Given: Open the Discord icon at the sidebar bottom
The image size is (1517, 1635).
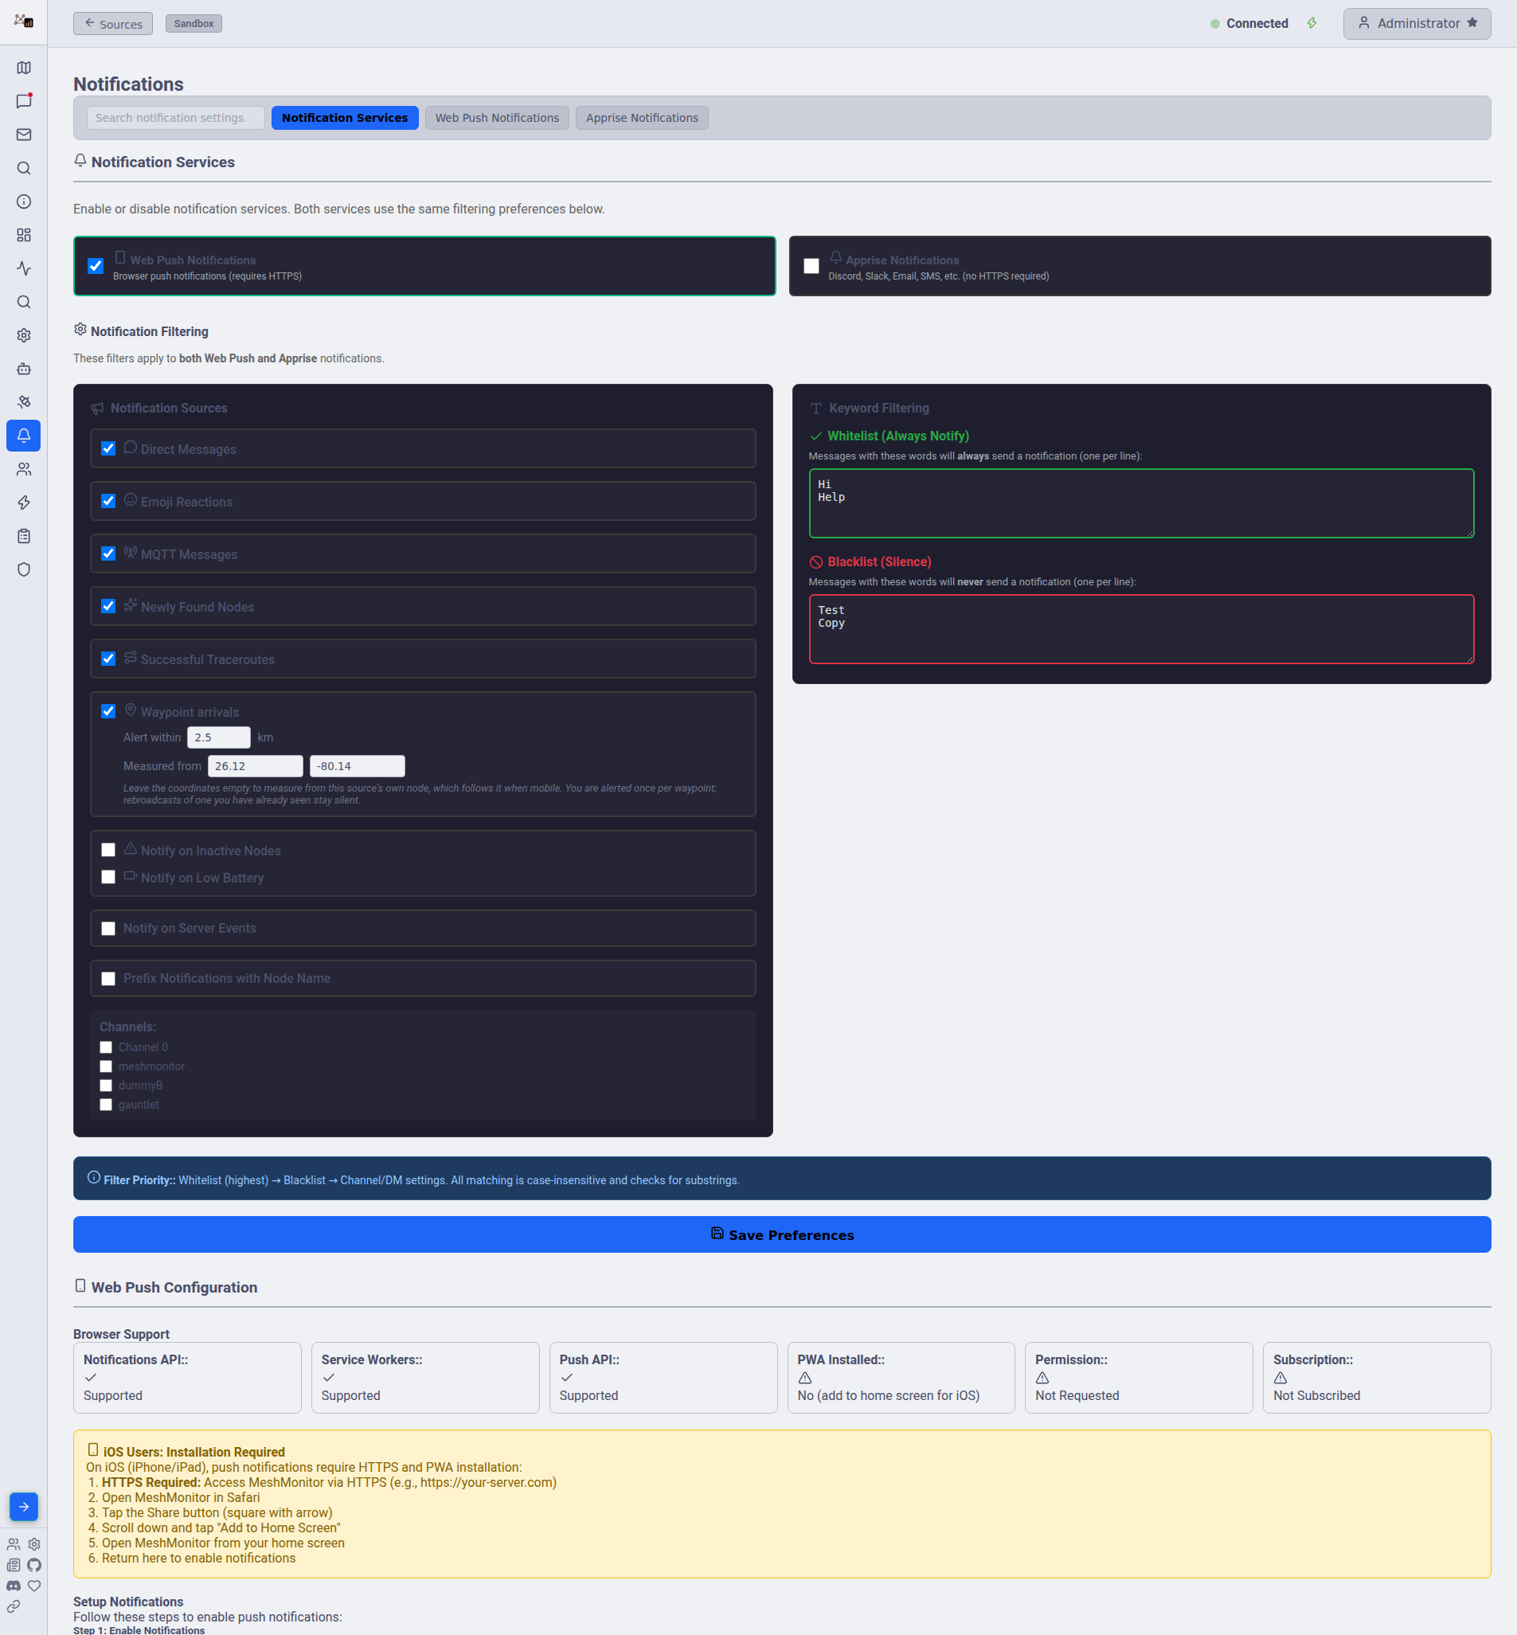Looking at the screenshot, I should point(14,1586).
